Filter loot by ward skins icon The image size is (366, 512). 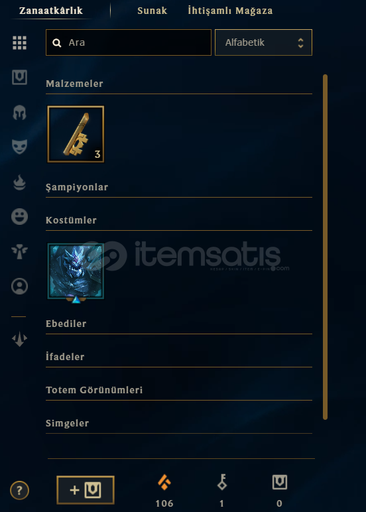20,251
